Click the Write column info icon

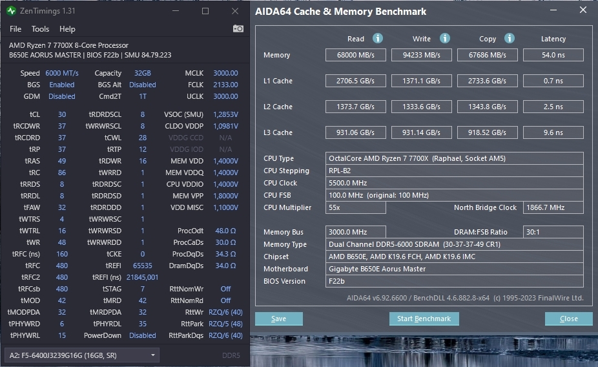tap(445, 39)
